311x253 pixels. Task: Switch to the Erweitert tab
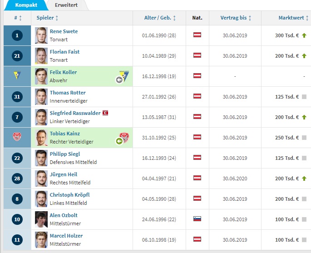66,5
